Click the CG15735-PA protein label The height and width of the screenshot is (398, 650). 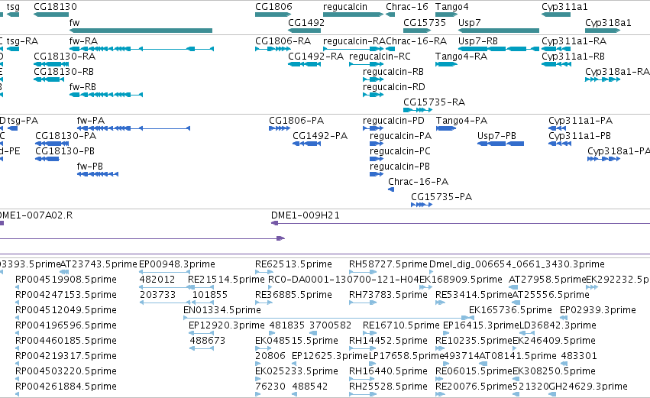pos(441,197)
